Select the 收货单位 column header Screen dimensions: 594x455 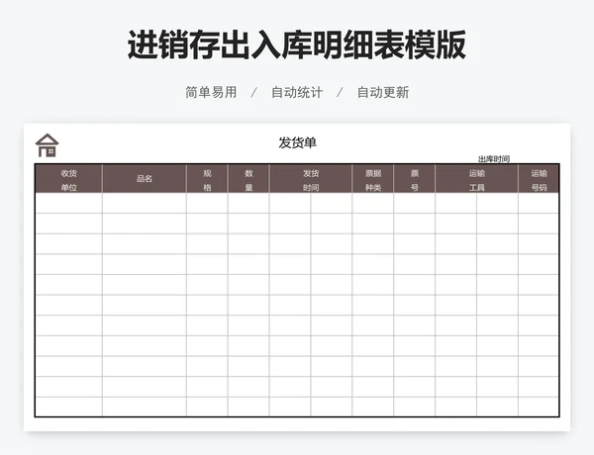[68, 179]
